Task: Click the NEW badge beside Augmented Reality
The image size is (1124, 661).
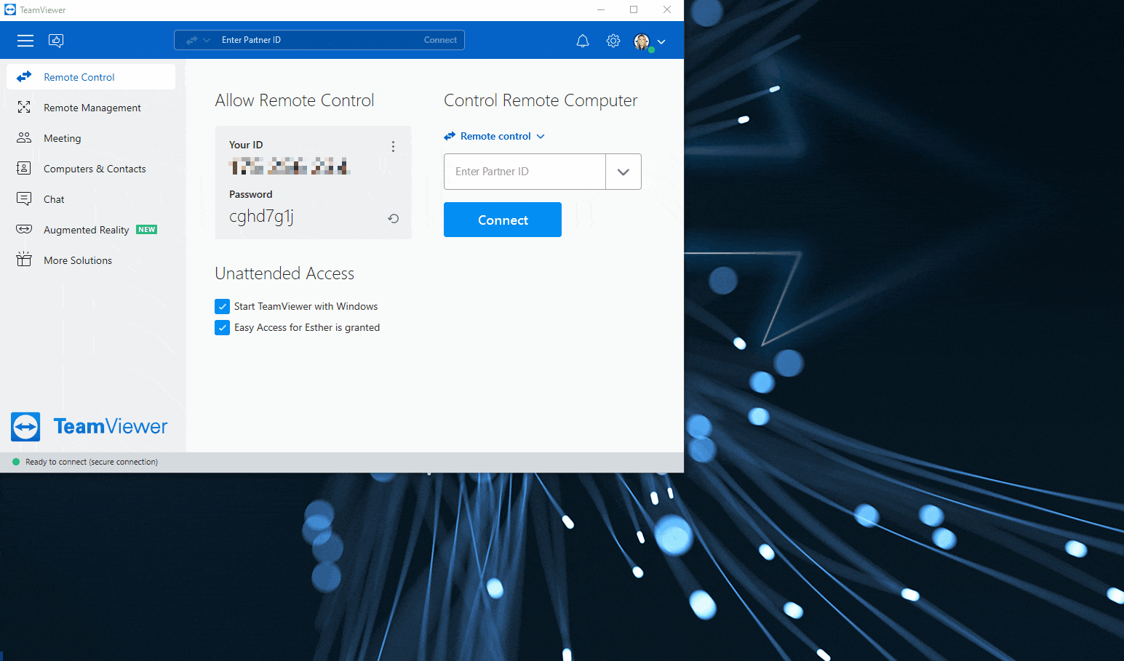Action: (x=147, y=230)
